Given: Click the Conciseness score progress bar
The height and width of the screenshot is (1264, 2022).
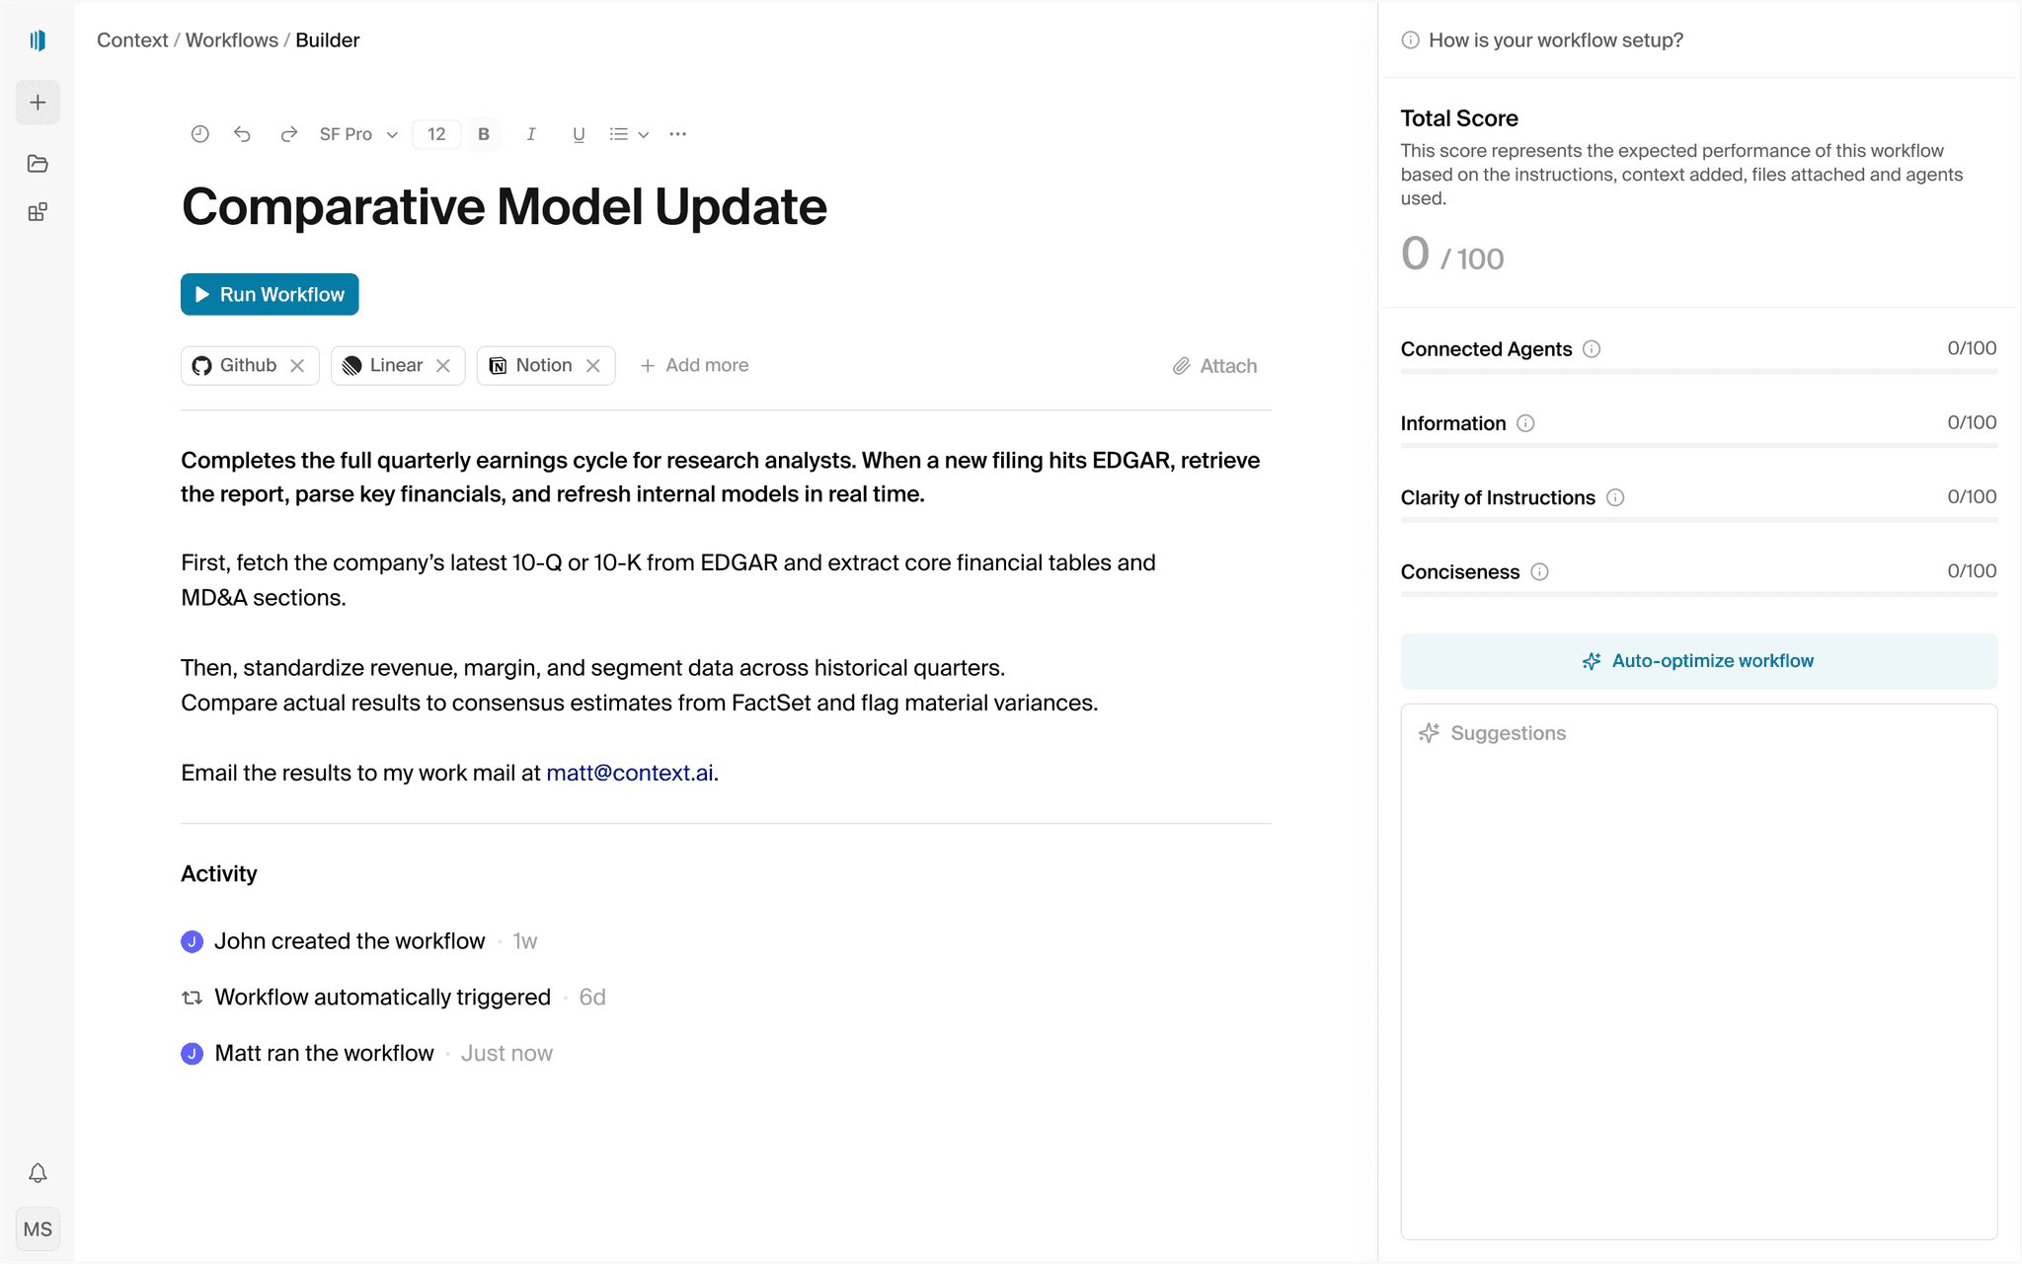Looking at the screenshot, I should (x=1696, y=595).
